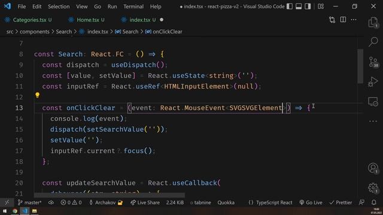
Task: Open the View menu
Action: pos(82,7)
